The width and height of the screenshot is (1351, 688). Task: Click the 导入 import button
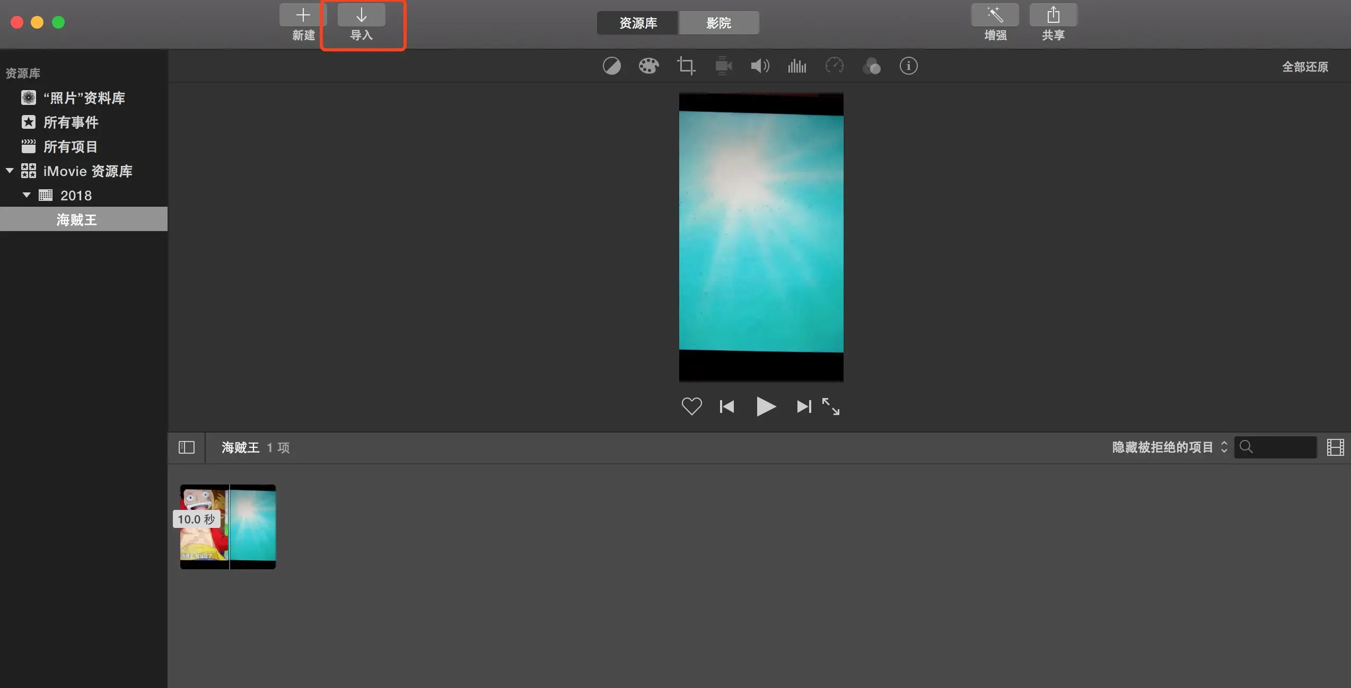[362, 22]
